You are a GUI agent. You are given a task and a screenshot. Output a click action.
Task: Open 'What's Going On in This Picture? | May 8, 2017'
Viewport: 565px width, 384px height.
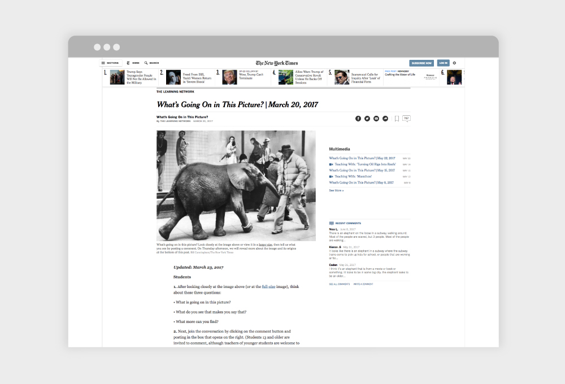pos(361,182)
